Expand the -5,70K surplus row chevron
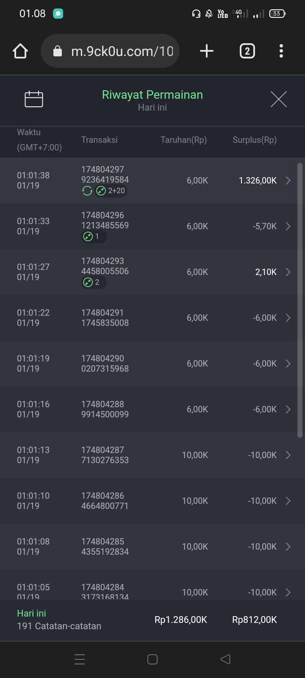The width and height of the screenshot is (305, 678). coord(288,226)
